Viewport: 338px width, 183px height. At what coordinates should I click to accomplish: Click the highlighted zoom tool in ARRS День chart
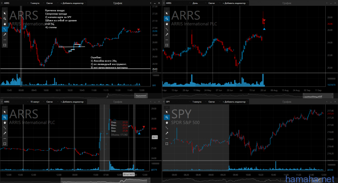(x=167, y=19)
